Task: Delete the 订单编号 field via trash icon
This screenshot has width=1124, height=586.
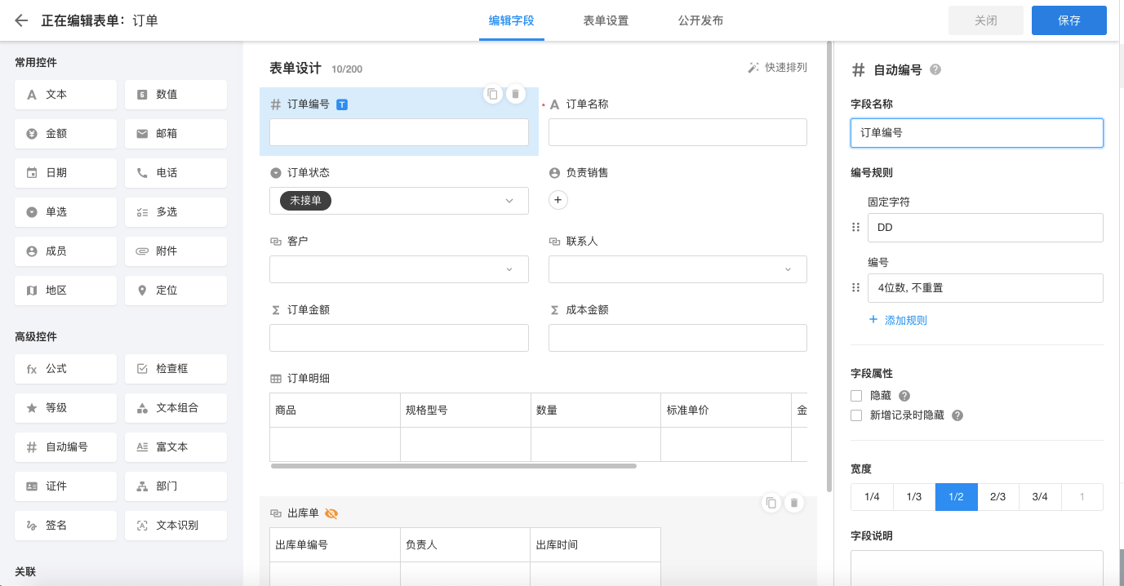Action: pyautogui.click(x=515, y=95)
